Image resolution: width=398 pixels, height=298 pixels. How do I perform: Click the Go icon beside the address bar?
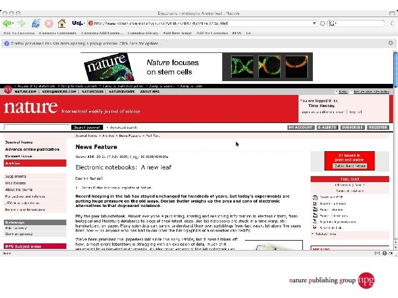coord(322,23)
